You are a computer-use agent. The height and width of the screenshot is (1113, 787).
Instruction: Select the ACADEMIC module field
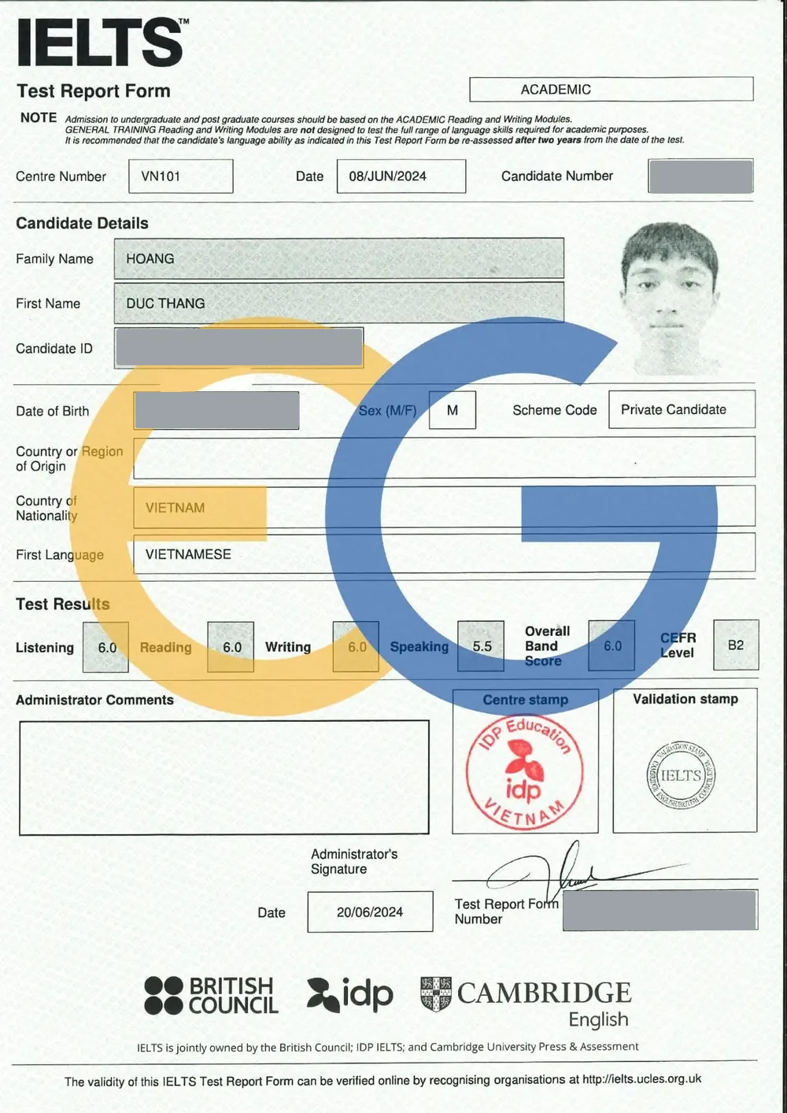(611, 89)
